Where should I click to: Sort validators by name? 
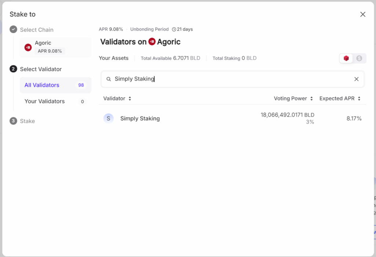(x=117, y=99)
